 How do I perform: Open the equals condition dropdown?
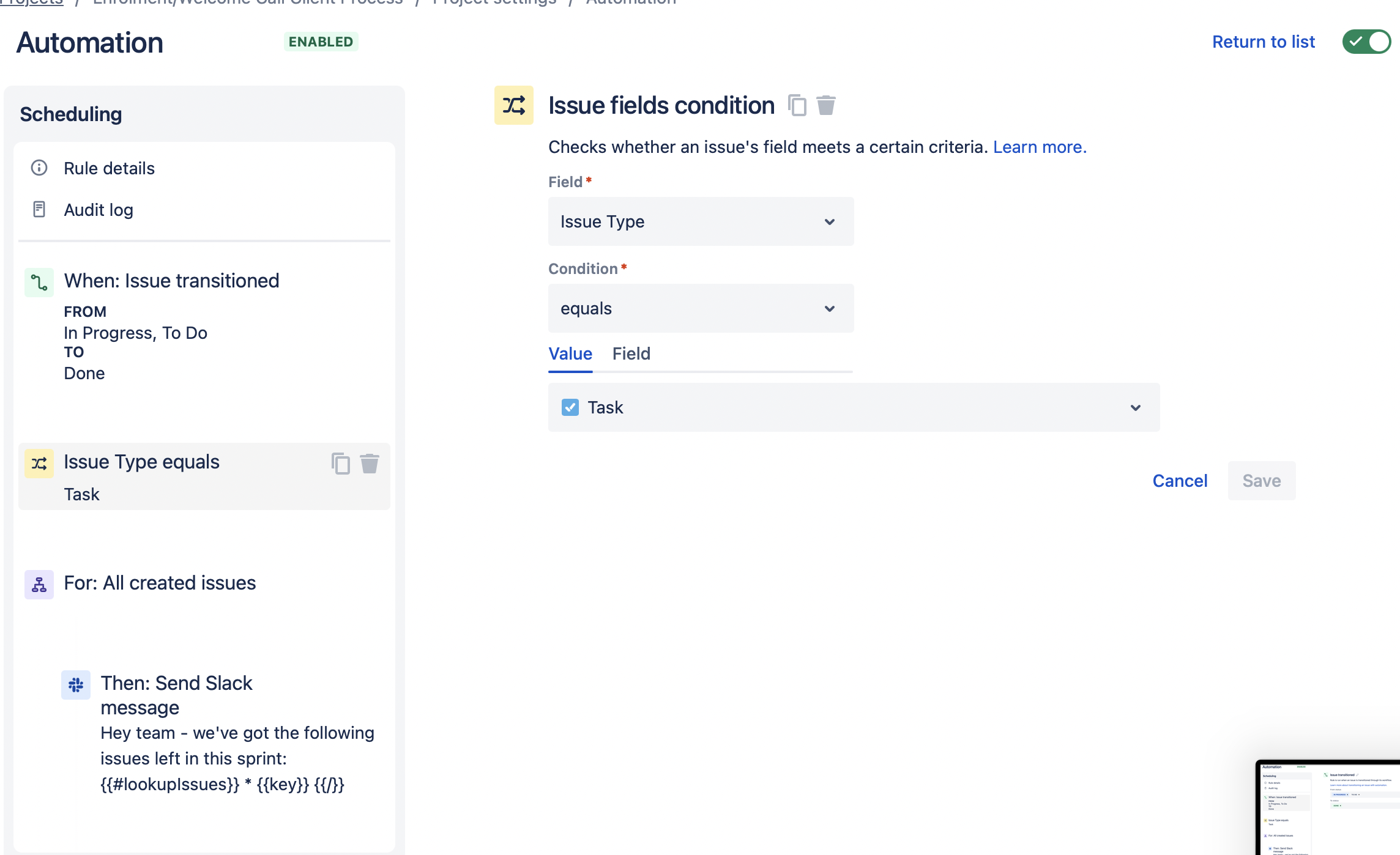pos(701,308)
